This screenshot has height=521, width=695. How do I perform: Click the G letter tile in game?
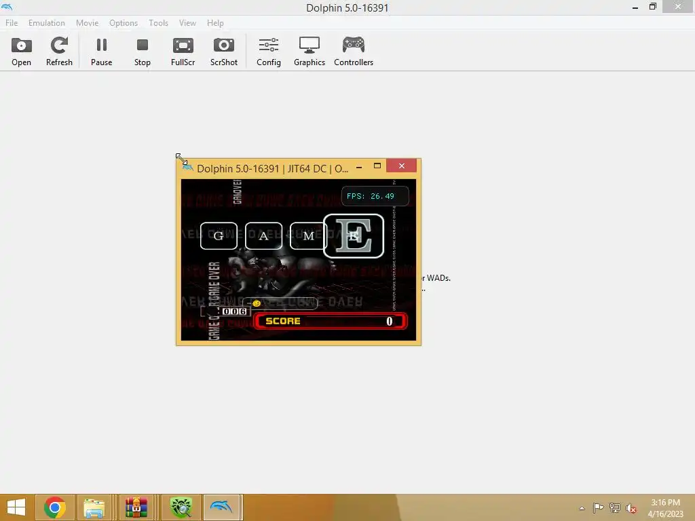(x=219, y=235)
